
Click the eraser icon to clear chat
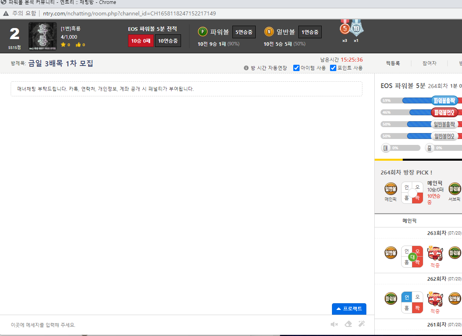coord(348,324)
